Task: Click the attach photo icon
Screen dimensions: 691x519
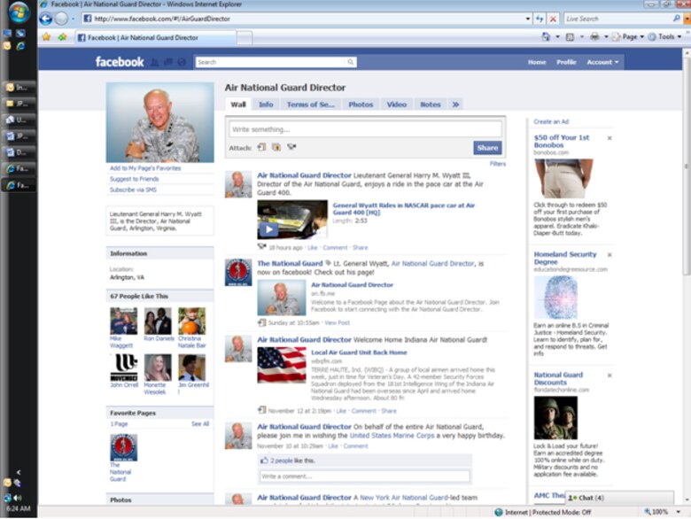Action: pos(262,147)
